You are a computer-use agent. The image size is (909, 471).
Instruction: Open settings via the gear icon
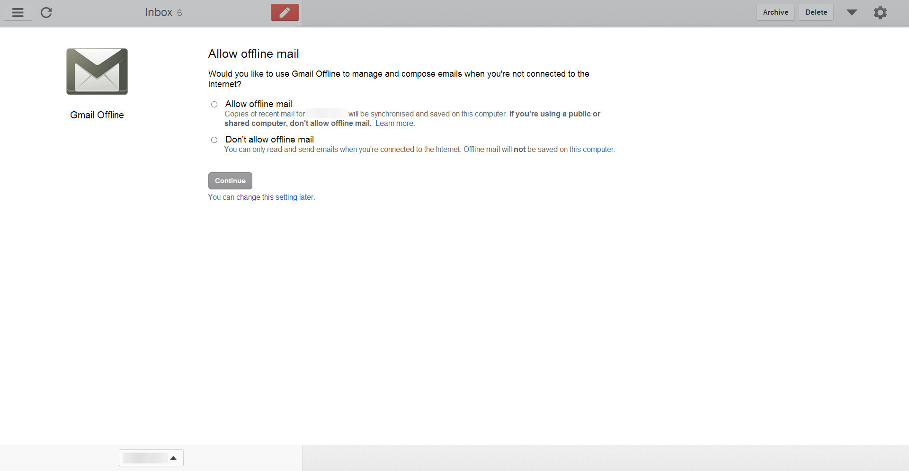click(x=880, y=12)
